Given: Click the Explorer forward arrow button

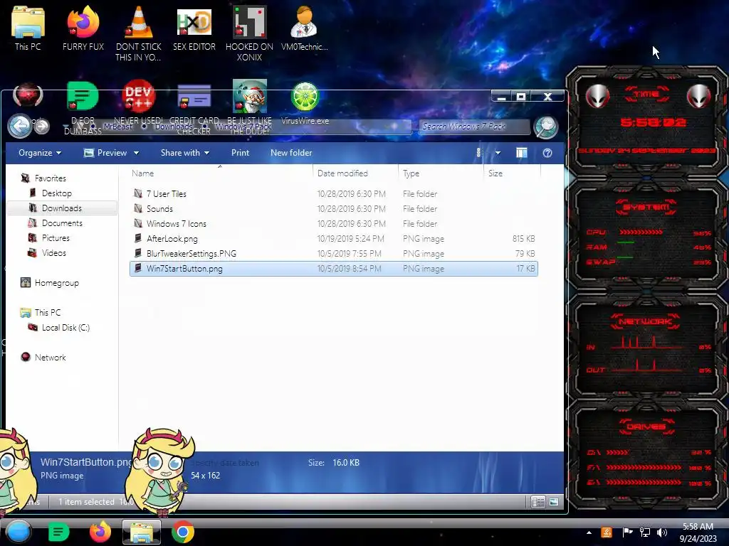Looking at the screenshot, I should point(42,127).
